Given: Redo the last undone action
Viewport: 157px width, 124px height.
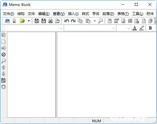Looking at the screenshot, I should 73,21.
